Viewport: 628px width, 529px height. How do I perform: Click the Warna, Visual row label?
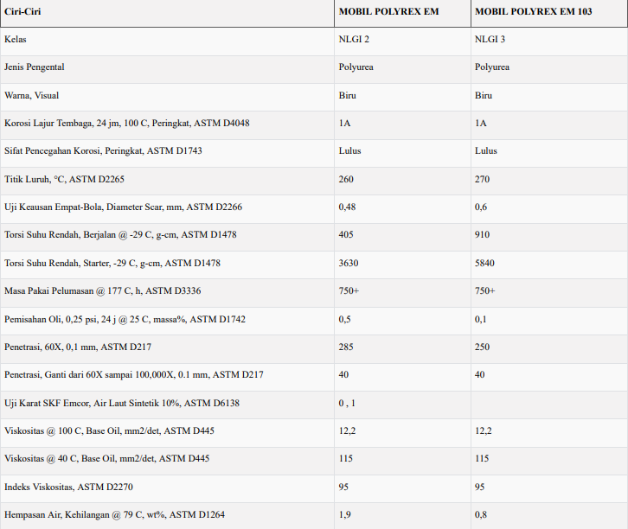pyautogui.click(x=32, y=95)
